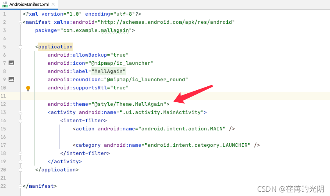Click the closing </activity> tag

64,162
